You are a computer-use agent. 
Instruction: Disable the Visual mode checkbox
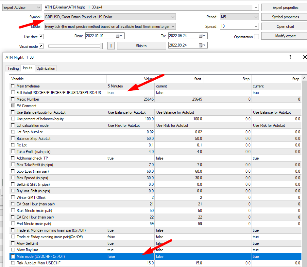41,46
